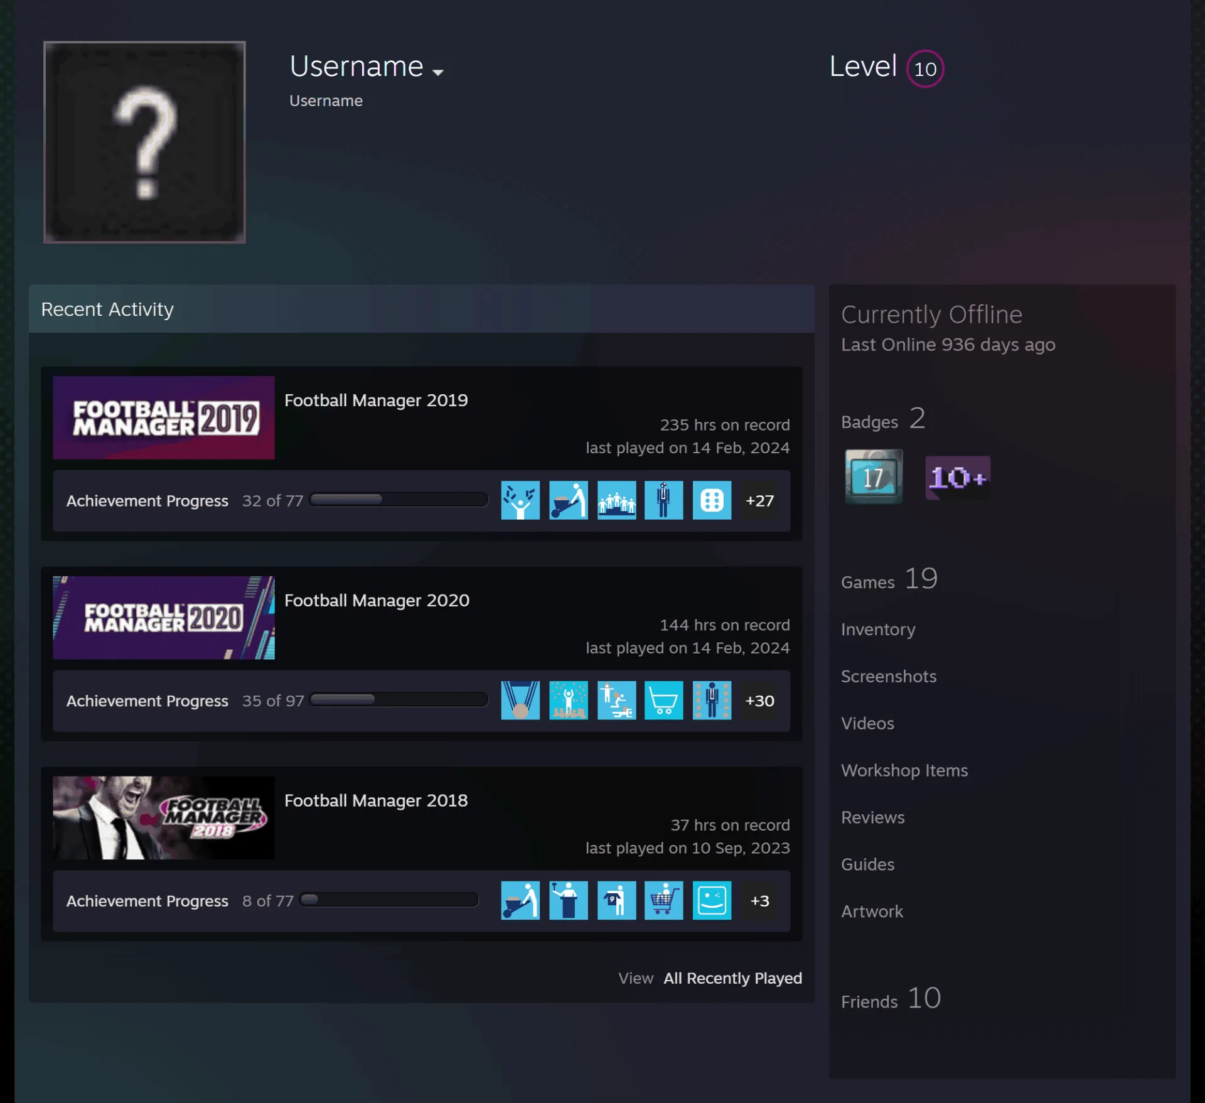Click the treatment table achievement in Football Manager 2020
This screenshot has width=1205, height=1103.
tap(616, 700)
